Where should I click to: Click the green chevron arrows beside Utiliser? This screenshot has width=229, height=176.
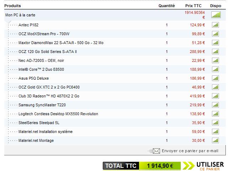pyautogui.click(x=188, y=166)
